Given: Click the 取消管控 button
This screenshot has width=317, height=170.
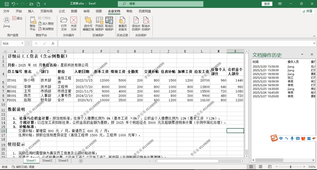Looking at the screenshot, I should pos(46,29).
